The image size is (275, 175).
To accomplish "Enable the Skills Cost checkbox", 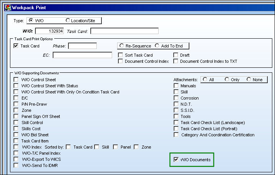I will [x=16, y=129].
